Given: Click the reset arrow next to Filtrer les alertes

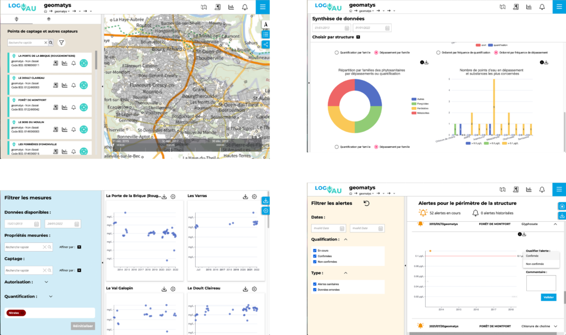Looking at the screenshot, I should pos(366,204).
